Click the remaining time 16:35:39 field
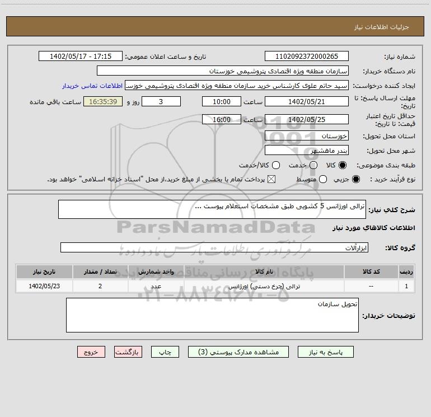Viewport: 431px width, 417px height. click(x=103, y=101)
